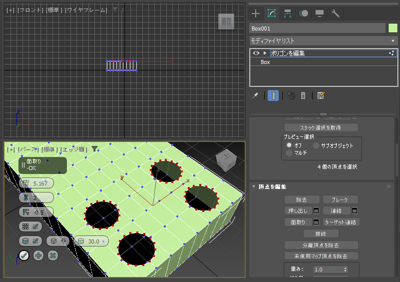Screen dimensions: 400x282
Task: Click the 接続 button
Action: pos(321,233)
